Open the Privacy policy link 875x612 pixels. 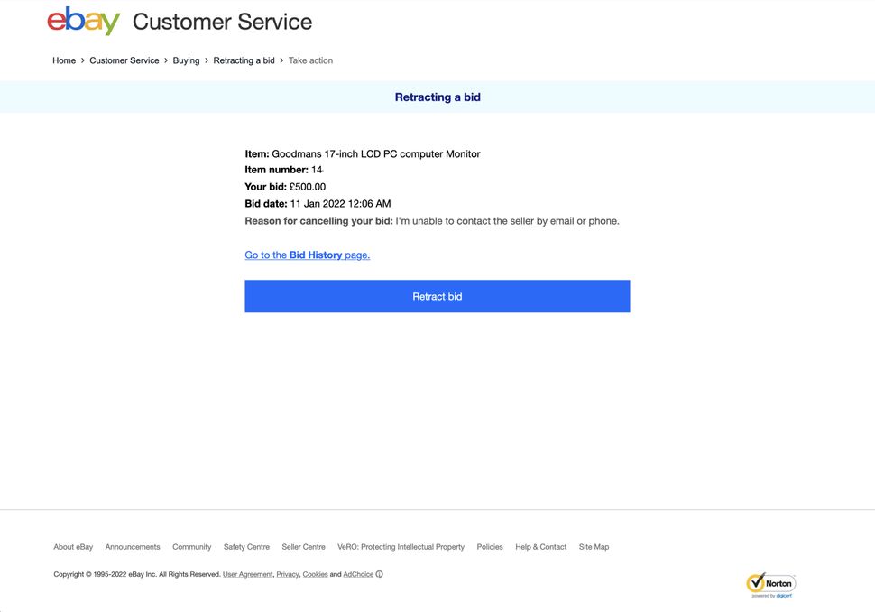pos(287,574)
